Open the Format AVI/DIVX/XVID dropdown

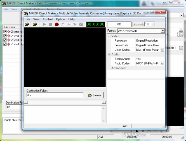pyautogui.click(x=163, y=31)
